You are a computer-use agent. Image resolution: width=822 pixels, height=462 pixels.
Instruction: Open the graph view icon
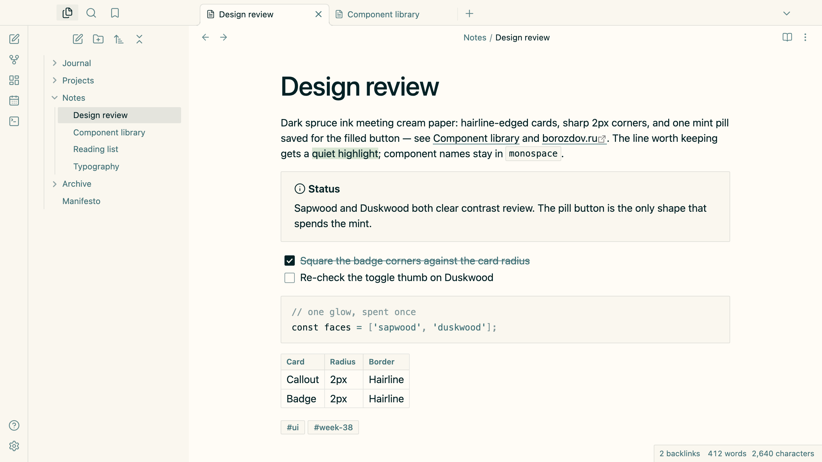tap(14, 60)
